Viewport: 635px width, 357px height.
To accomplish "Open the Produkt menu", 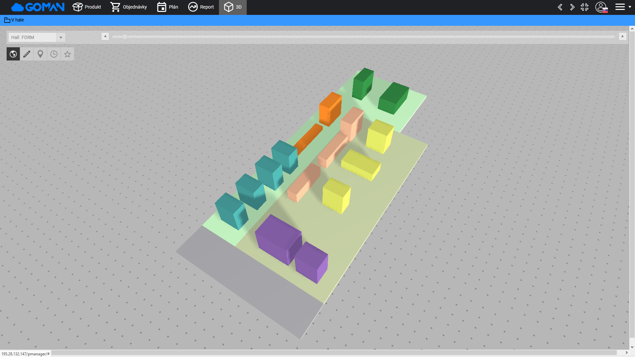I will 87,7.
